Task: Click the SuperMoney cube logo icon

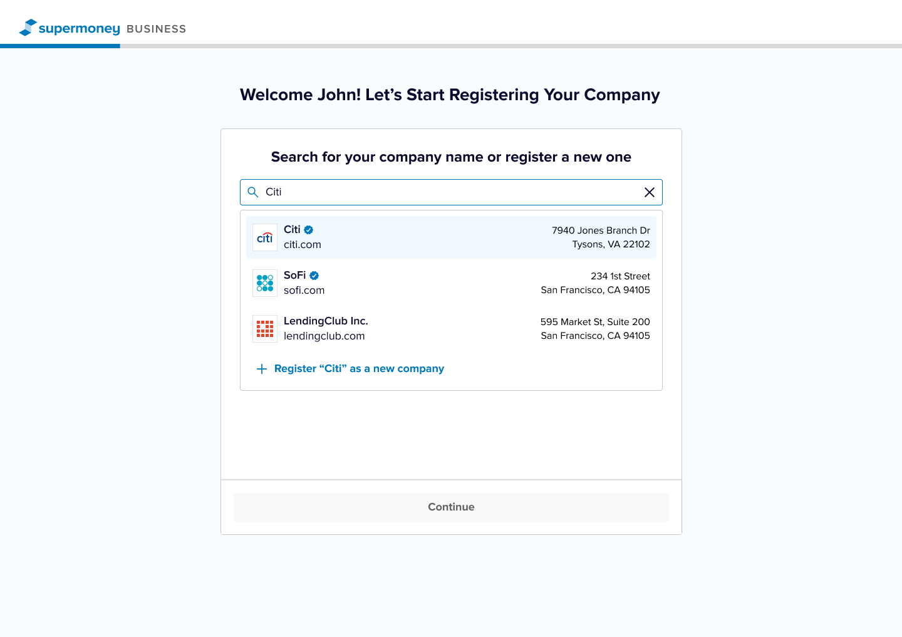Action: tap(28, 28)
